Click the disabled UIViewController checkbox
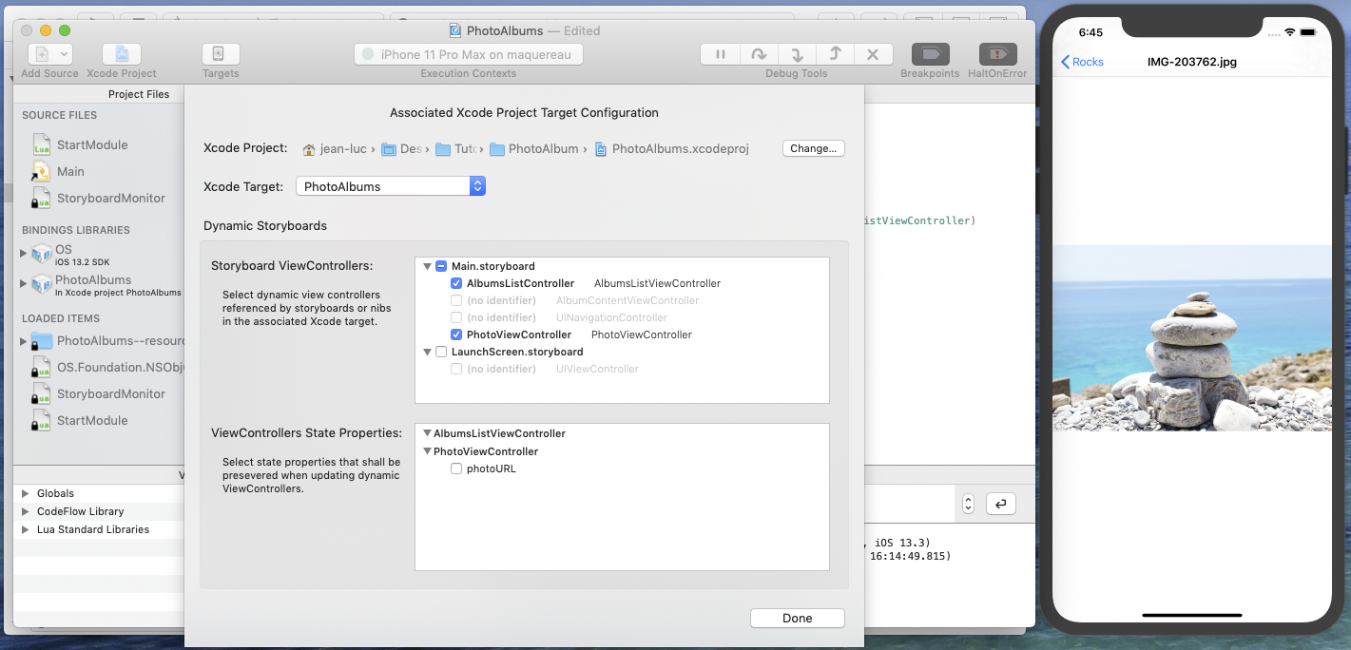Viewport: 1351px width, 650px height. pos(456,369)
